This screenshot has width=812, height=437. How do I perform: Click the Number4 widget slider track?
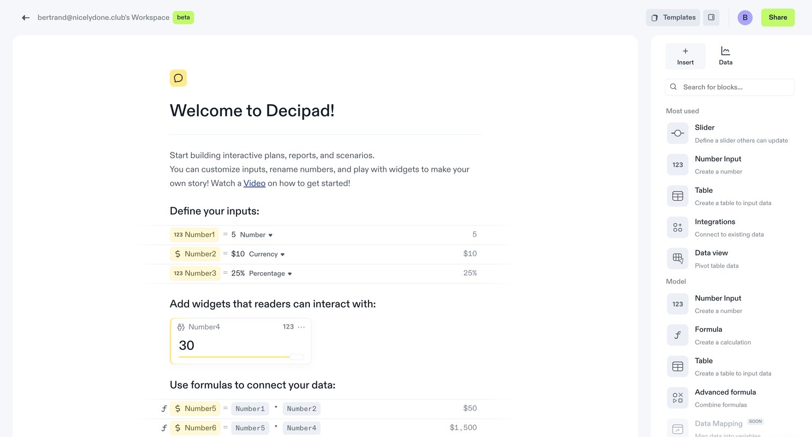241,357
